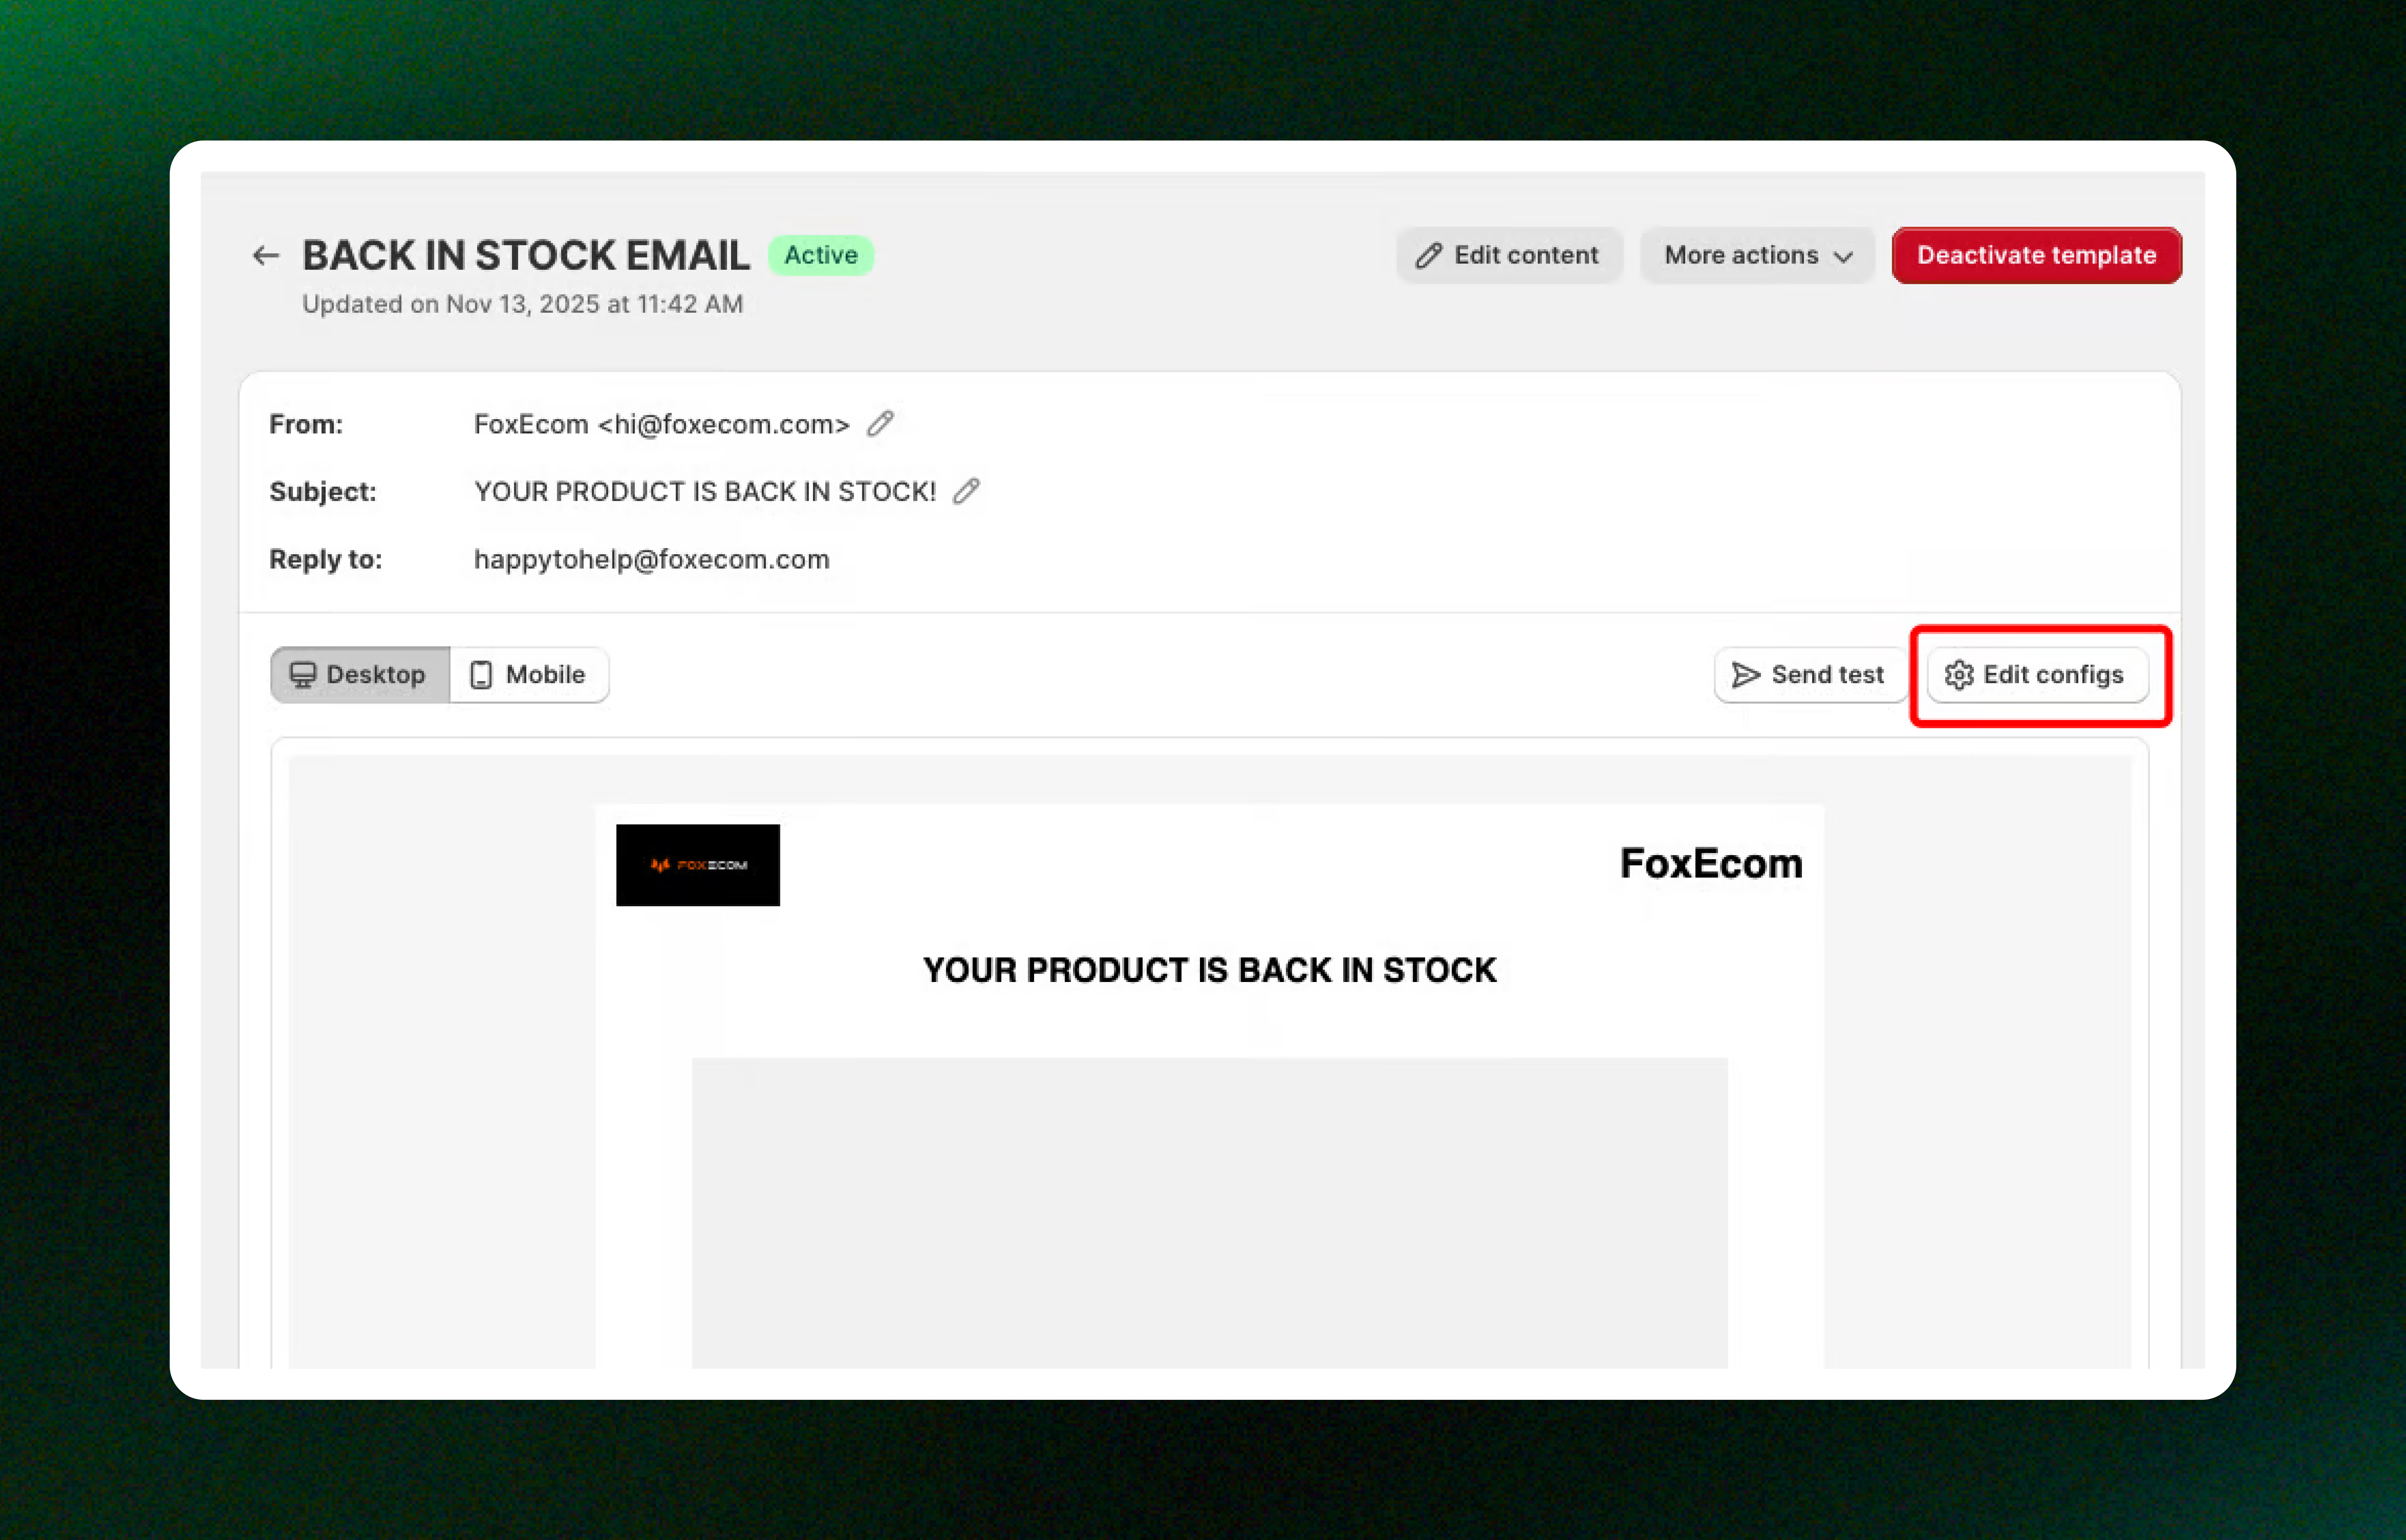This screenshot has height=1540, width=2406.
Task: Click the gear icon in Edit configs
Action: 1958,675
